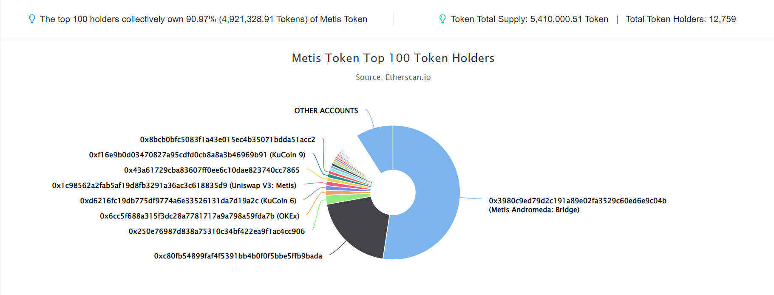Click the 0x250e76987d838a75310c34bf422ea9f1ac4cc906 label
The width and height of the screenshot is (774, 295).
click(x=216, y=231)
